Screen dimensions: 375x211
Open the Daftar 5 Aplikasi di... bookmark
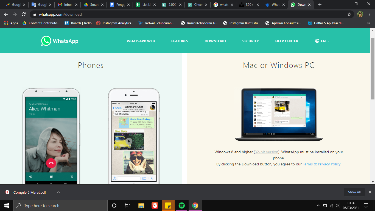coord(326,23)
